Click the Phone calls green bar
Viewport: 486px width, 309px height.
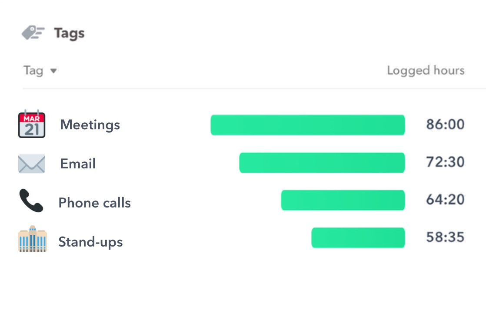(343, 200)
